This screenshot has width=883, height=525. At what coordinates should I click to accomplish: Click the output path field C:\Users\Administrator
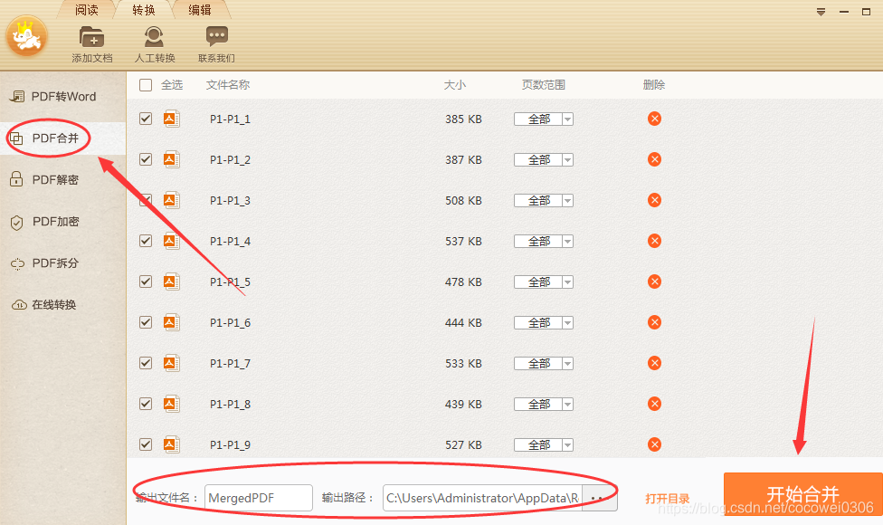pyautogui.click(x=482, y=498)
